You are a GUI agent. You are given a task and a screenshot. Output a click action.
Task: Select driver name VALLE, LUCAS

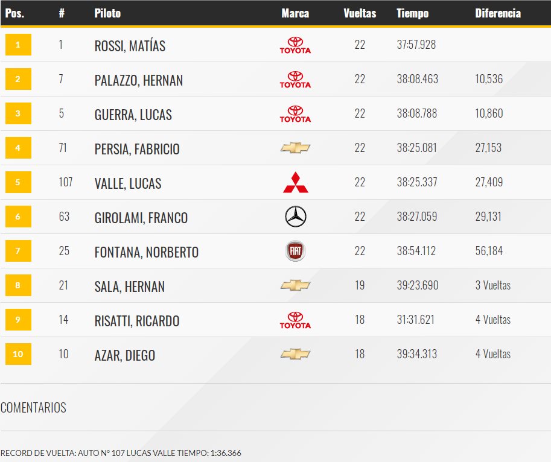(128, 183)
